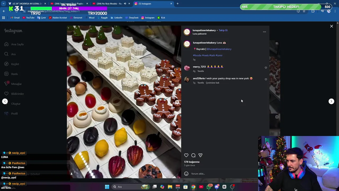
Task: Open WhatsApp from taskbar
Action: tap(209, 187)
